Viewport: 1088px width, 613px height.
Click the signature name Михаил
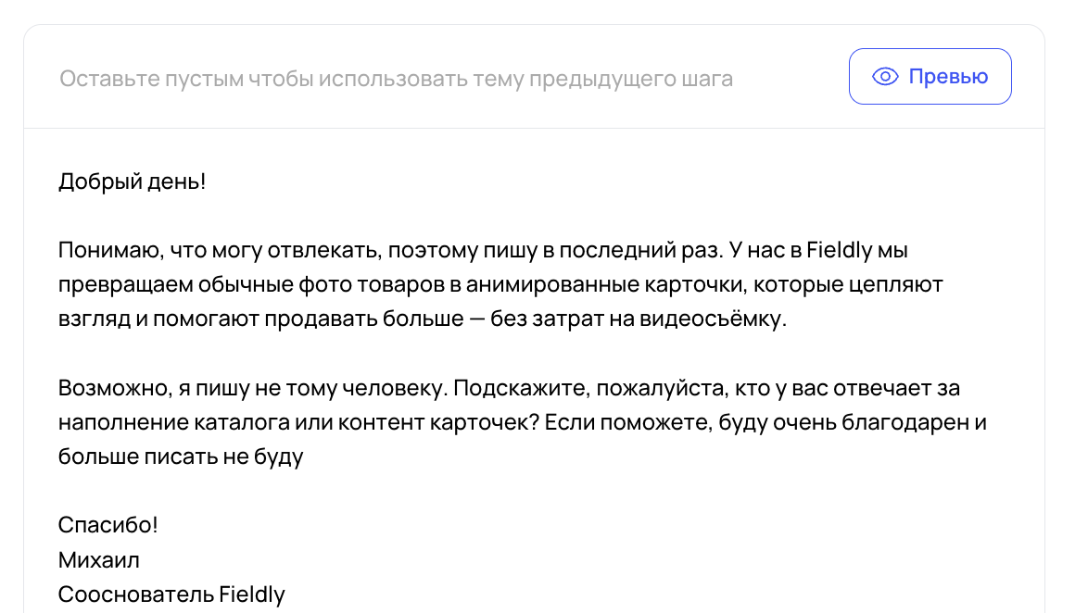(96, 558)
